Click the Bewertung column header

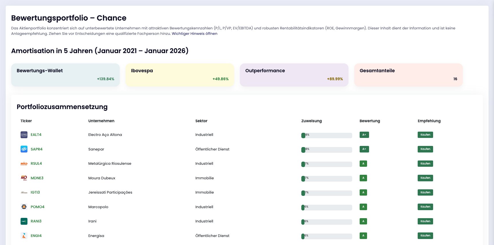[370, 121]
